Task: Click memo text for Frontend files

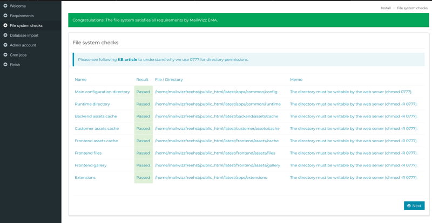Action: pyautogui.click(x=354, y=153)
